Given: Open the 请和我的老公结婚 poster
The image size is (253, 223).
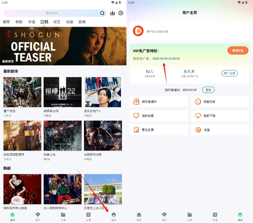Looking at the screenshot, I should [22, 189].
